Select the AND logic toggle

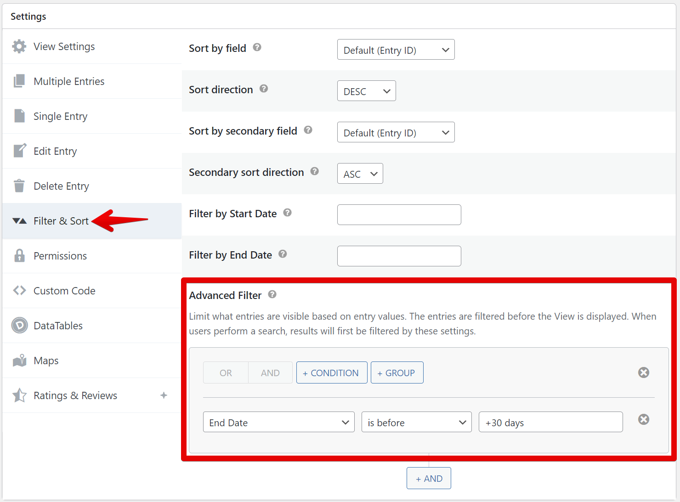click(x=270, y=373)
